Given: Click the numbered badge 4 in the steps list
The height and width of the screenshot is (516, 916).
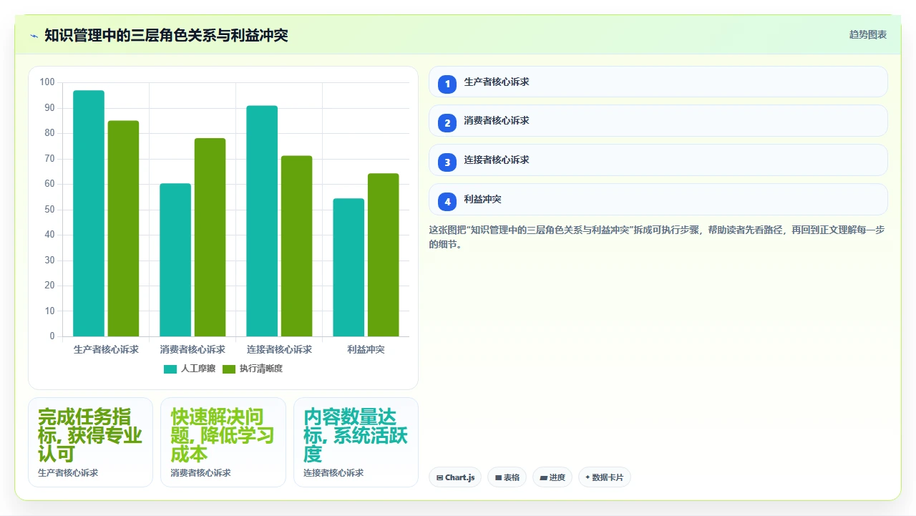Looking at the screenshot, I should click(447, 201).
